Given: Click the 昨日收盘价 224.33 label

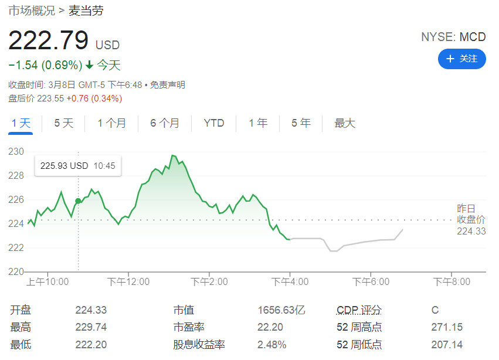Looking at the screenshot, I should point(471,220).
